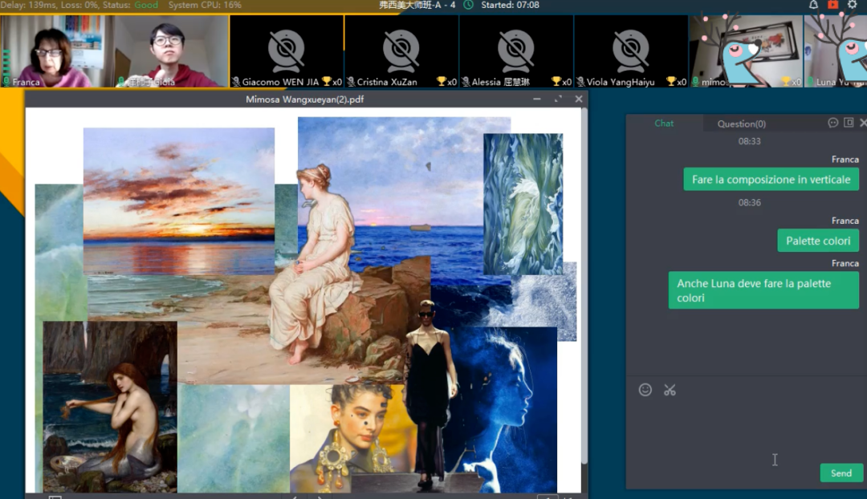Click the PDF viewer vertical scrollbar
867x499 pixels.
point(584,287)
